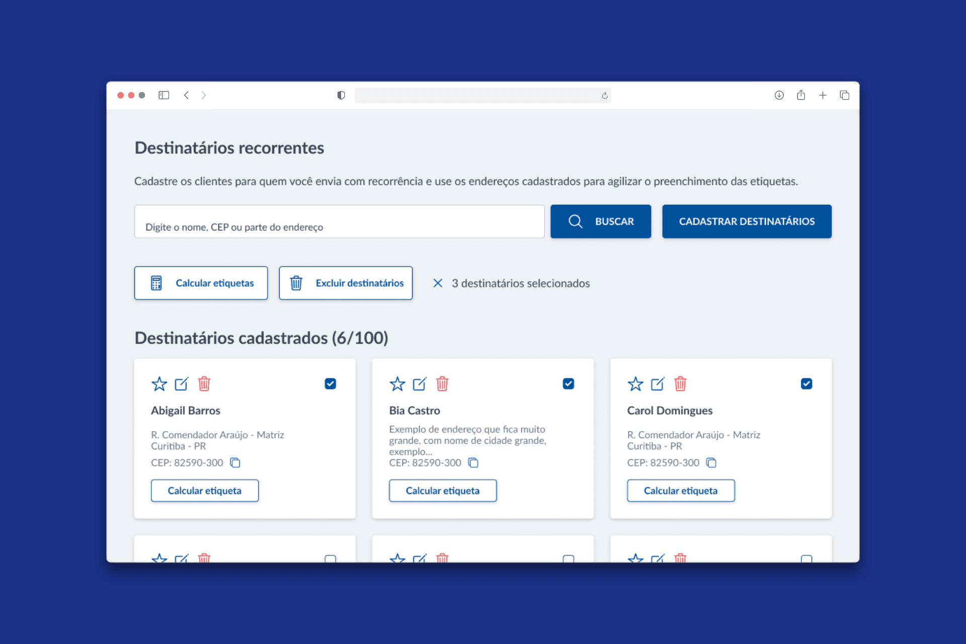Click the Excluir destinatários button

coord(346,283)
